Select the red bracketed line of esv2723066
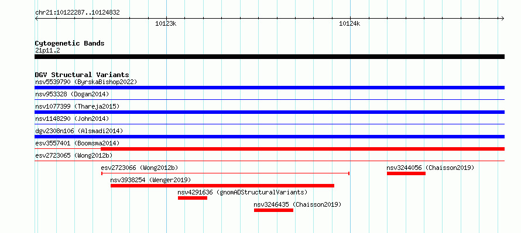Image resolution: width=521 pixels, height=233 pixels. click(225, 173)
